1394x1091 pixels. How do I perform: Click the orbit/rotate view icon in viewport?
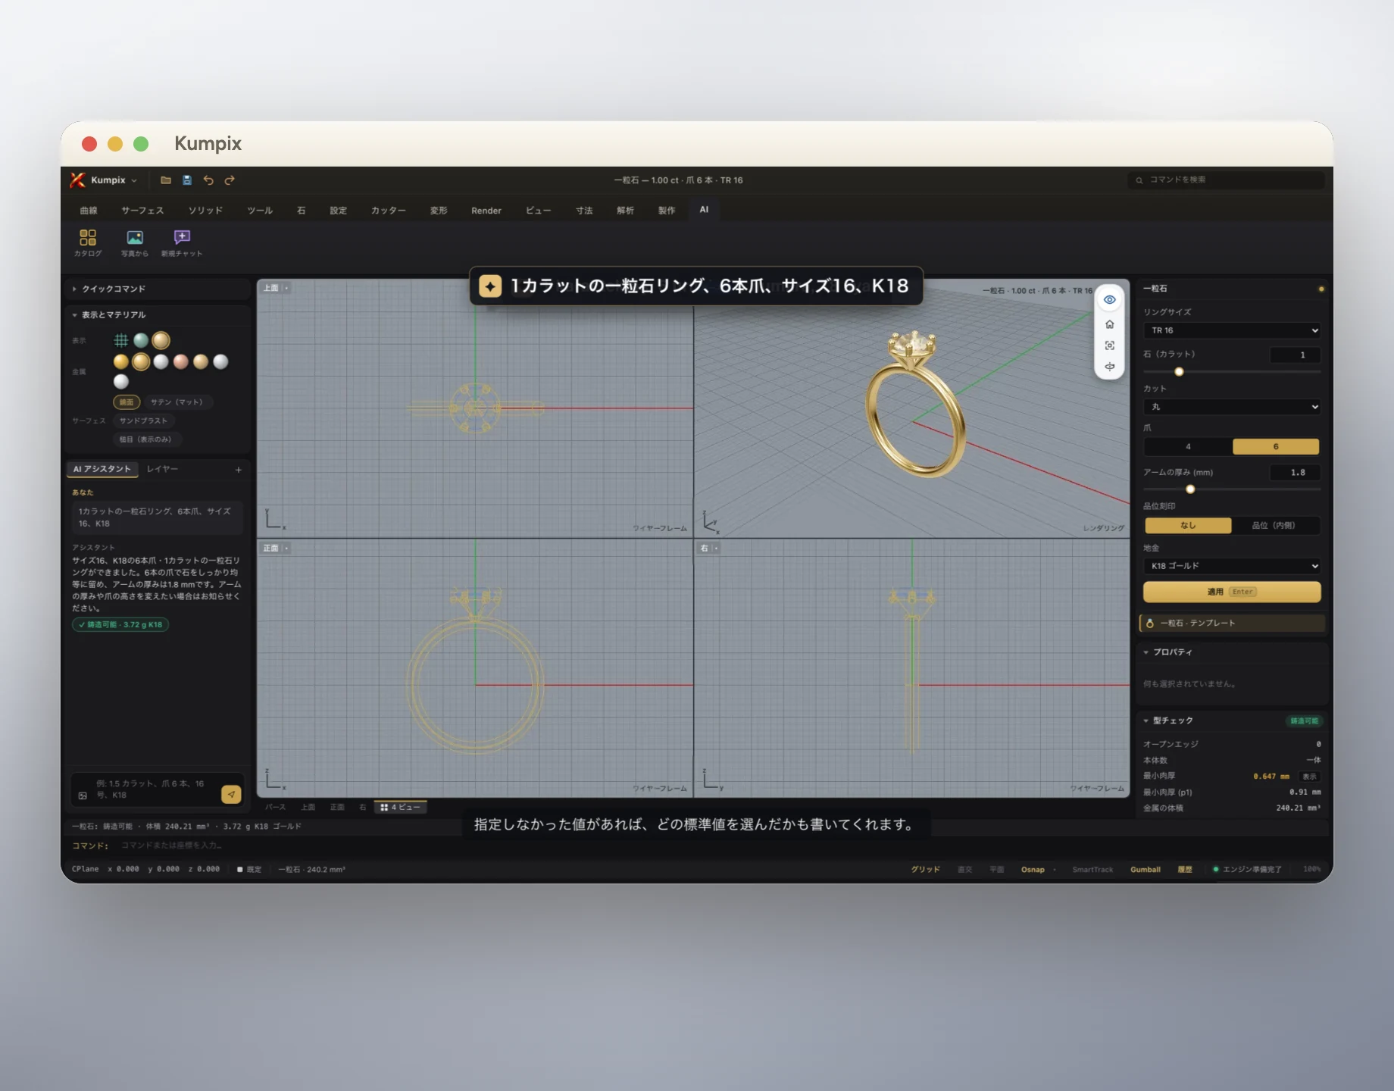tap(1109, 367)
